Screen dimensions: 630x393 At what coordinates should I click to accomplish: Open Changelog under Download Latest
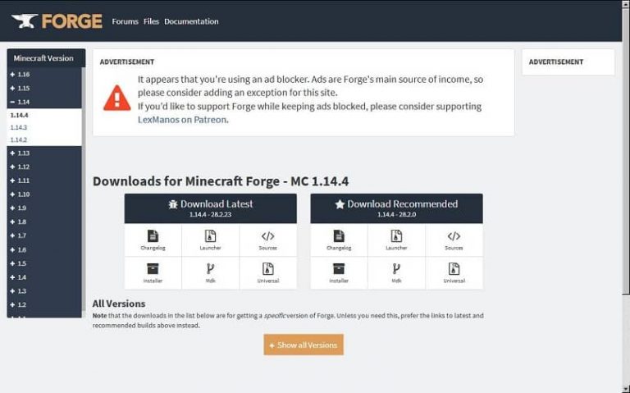[x=153, y=239]
